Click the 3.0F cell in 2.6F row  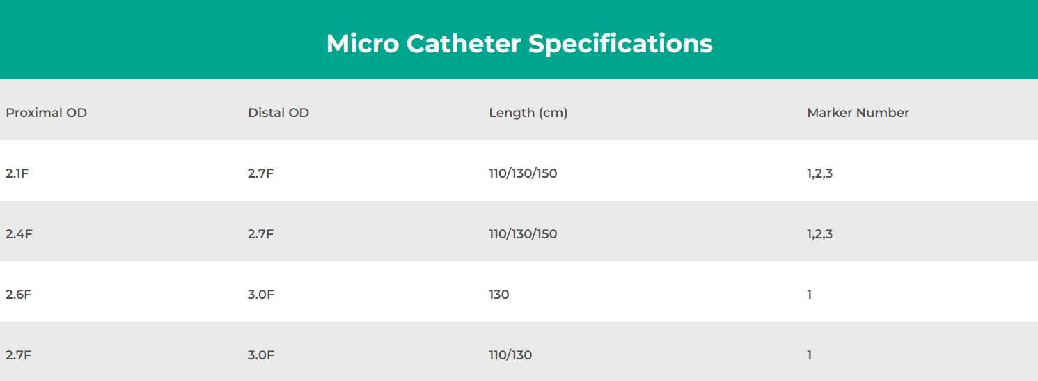(261, 295)
